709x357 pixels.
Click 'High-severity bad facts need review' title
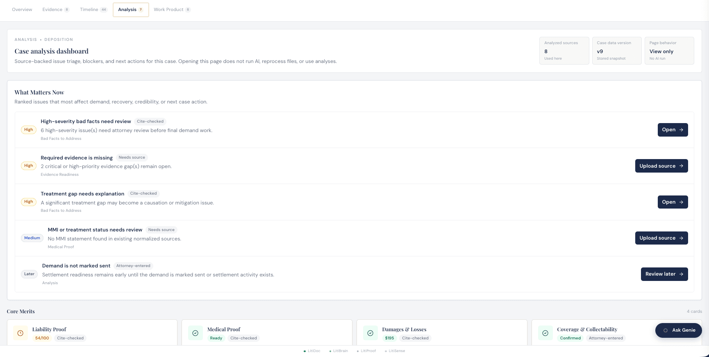coord(86,121)
